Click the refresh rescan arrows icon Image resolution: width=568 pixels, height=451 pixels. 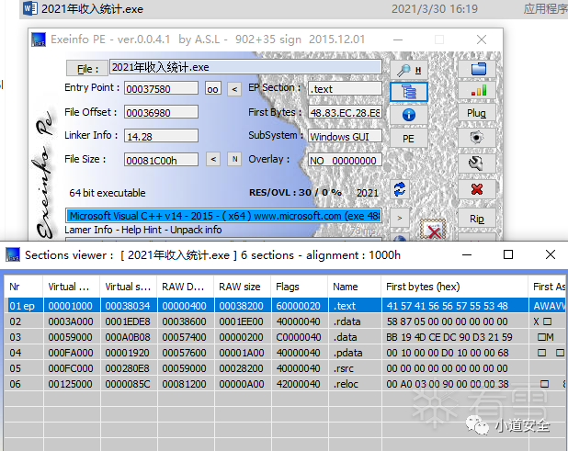(400, 189)
